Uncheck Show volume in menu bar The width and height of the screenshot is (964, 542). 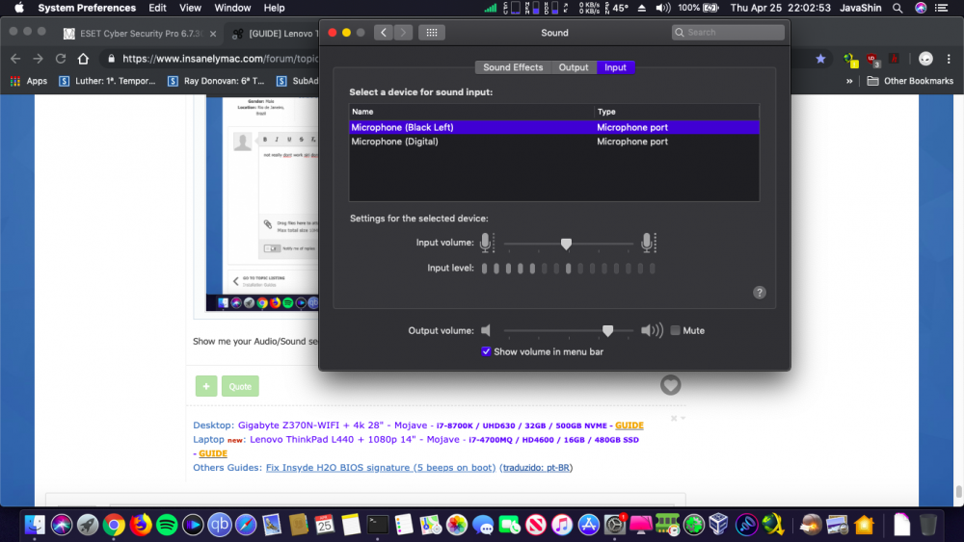click(486, 351)
